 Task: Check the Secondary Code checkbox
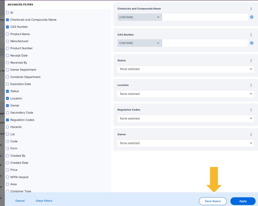point(7,113)
